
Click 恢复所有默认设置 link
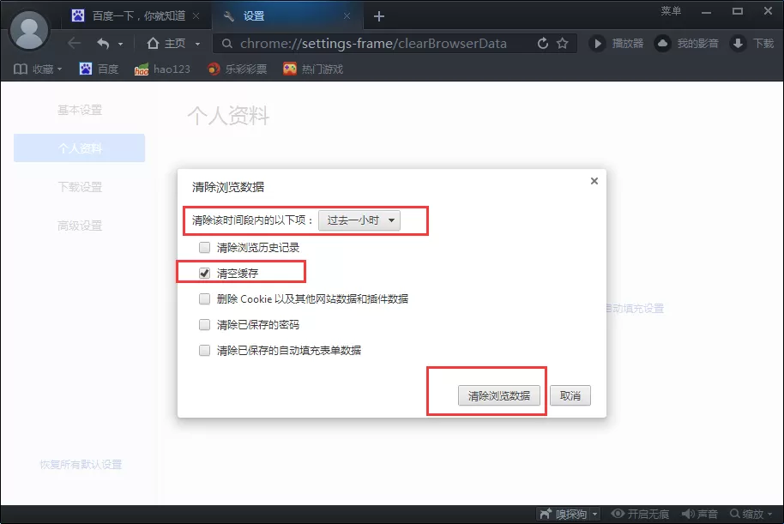tap(81, 465)
